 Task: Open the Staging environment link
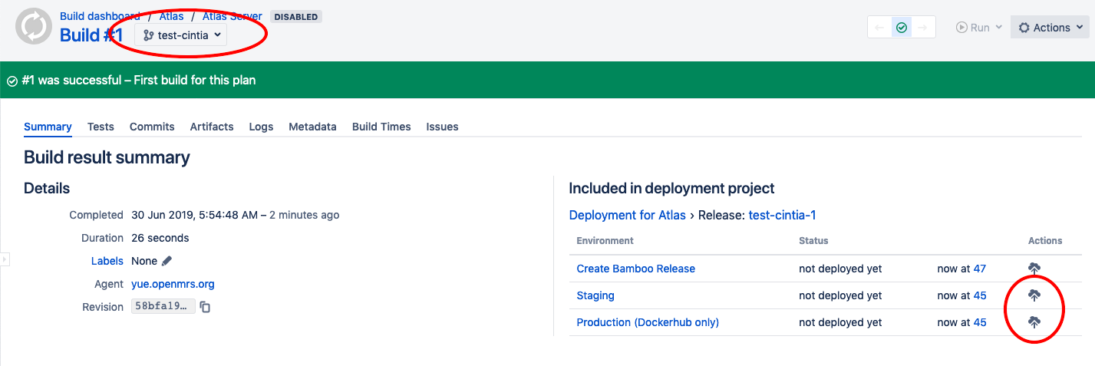[x=595, y=295]
